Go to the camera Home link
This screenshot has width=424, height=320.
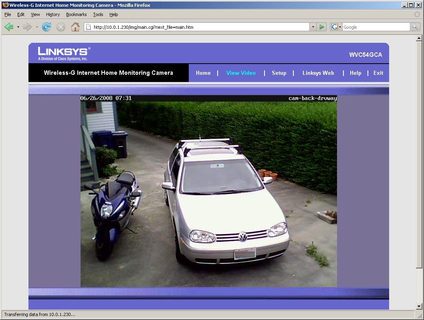point(203,73)
